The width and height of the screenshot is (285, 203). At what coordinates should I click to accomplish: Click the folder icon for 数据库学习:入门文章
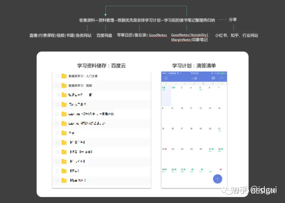pos(64,76)
